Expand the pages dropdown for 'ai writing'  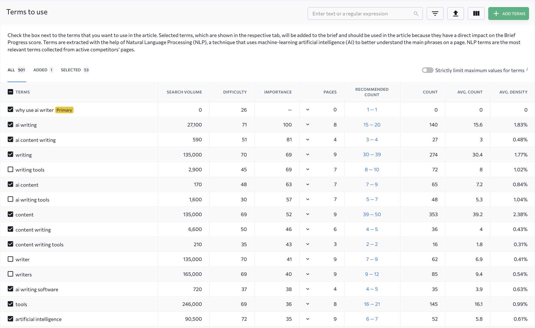click(308, 125)
